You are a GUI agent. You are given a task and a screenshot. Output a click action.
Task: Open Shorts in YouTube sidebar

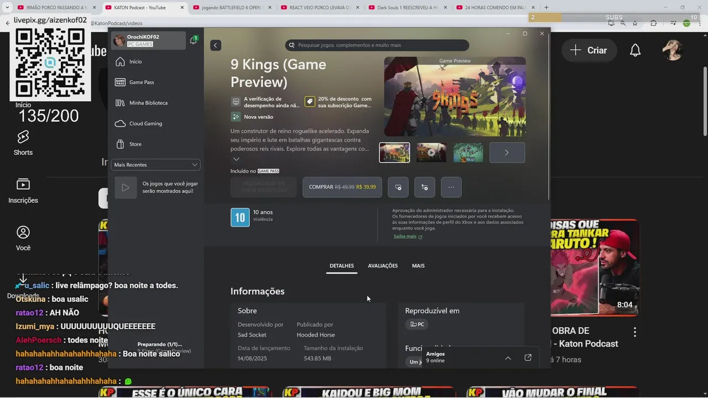tap(23, 143)
